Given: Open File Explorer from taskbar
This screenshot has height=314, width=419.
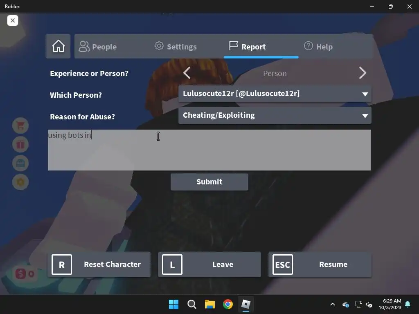Looking at the screenshot, I should [x=210, y=304].
